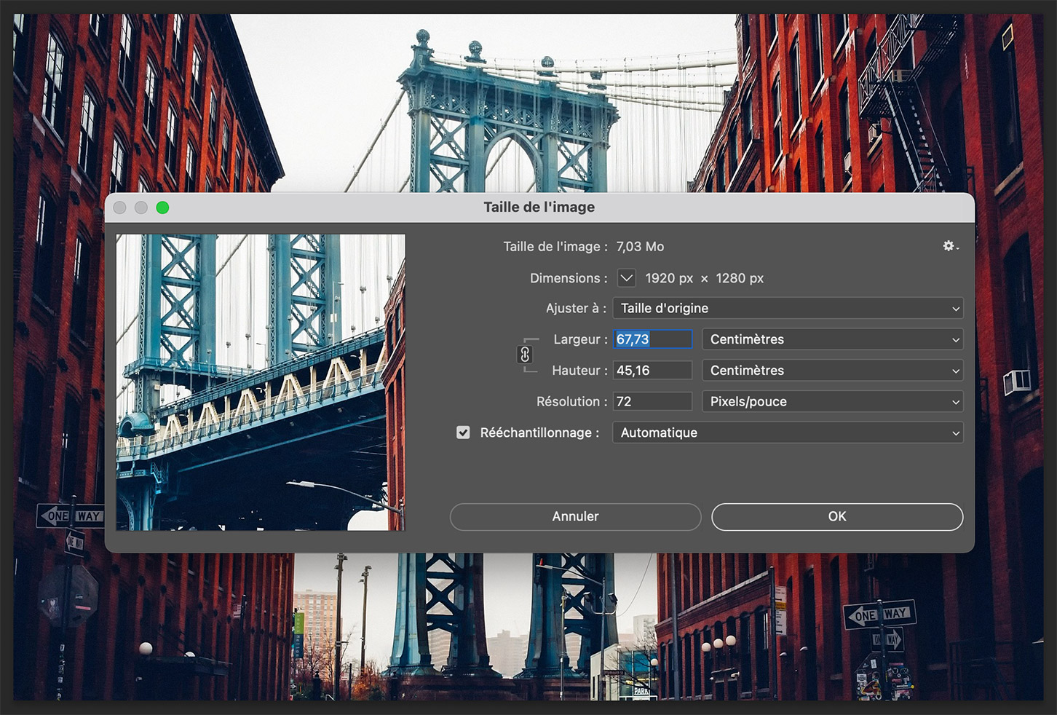Click the Largeur value field
This screenshot has width=1057, height=715.
pyautogui.click(x=652, y=339)
